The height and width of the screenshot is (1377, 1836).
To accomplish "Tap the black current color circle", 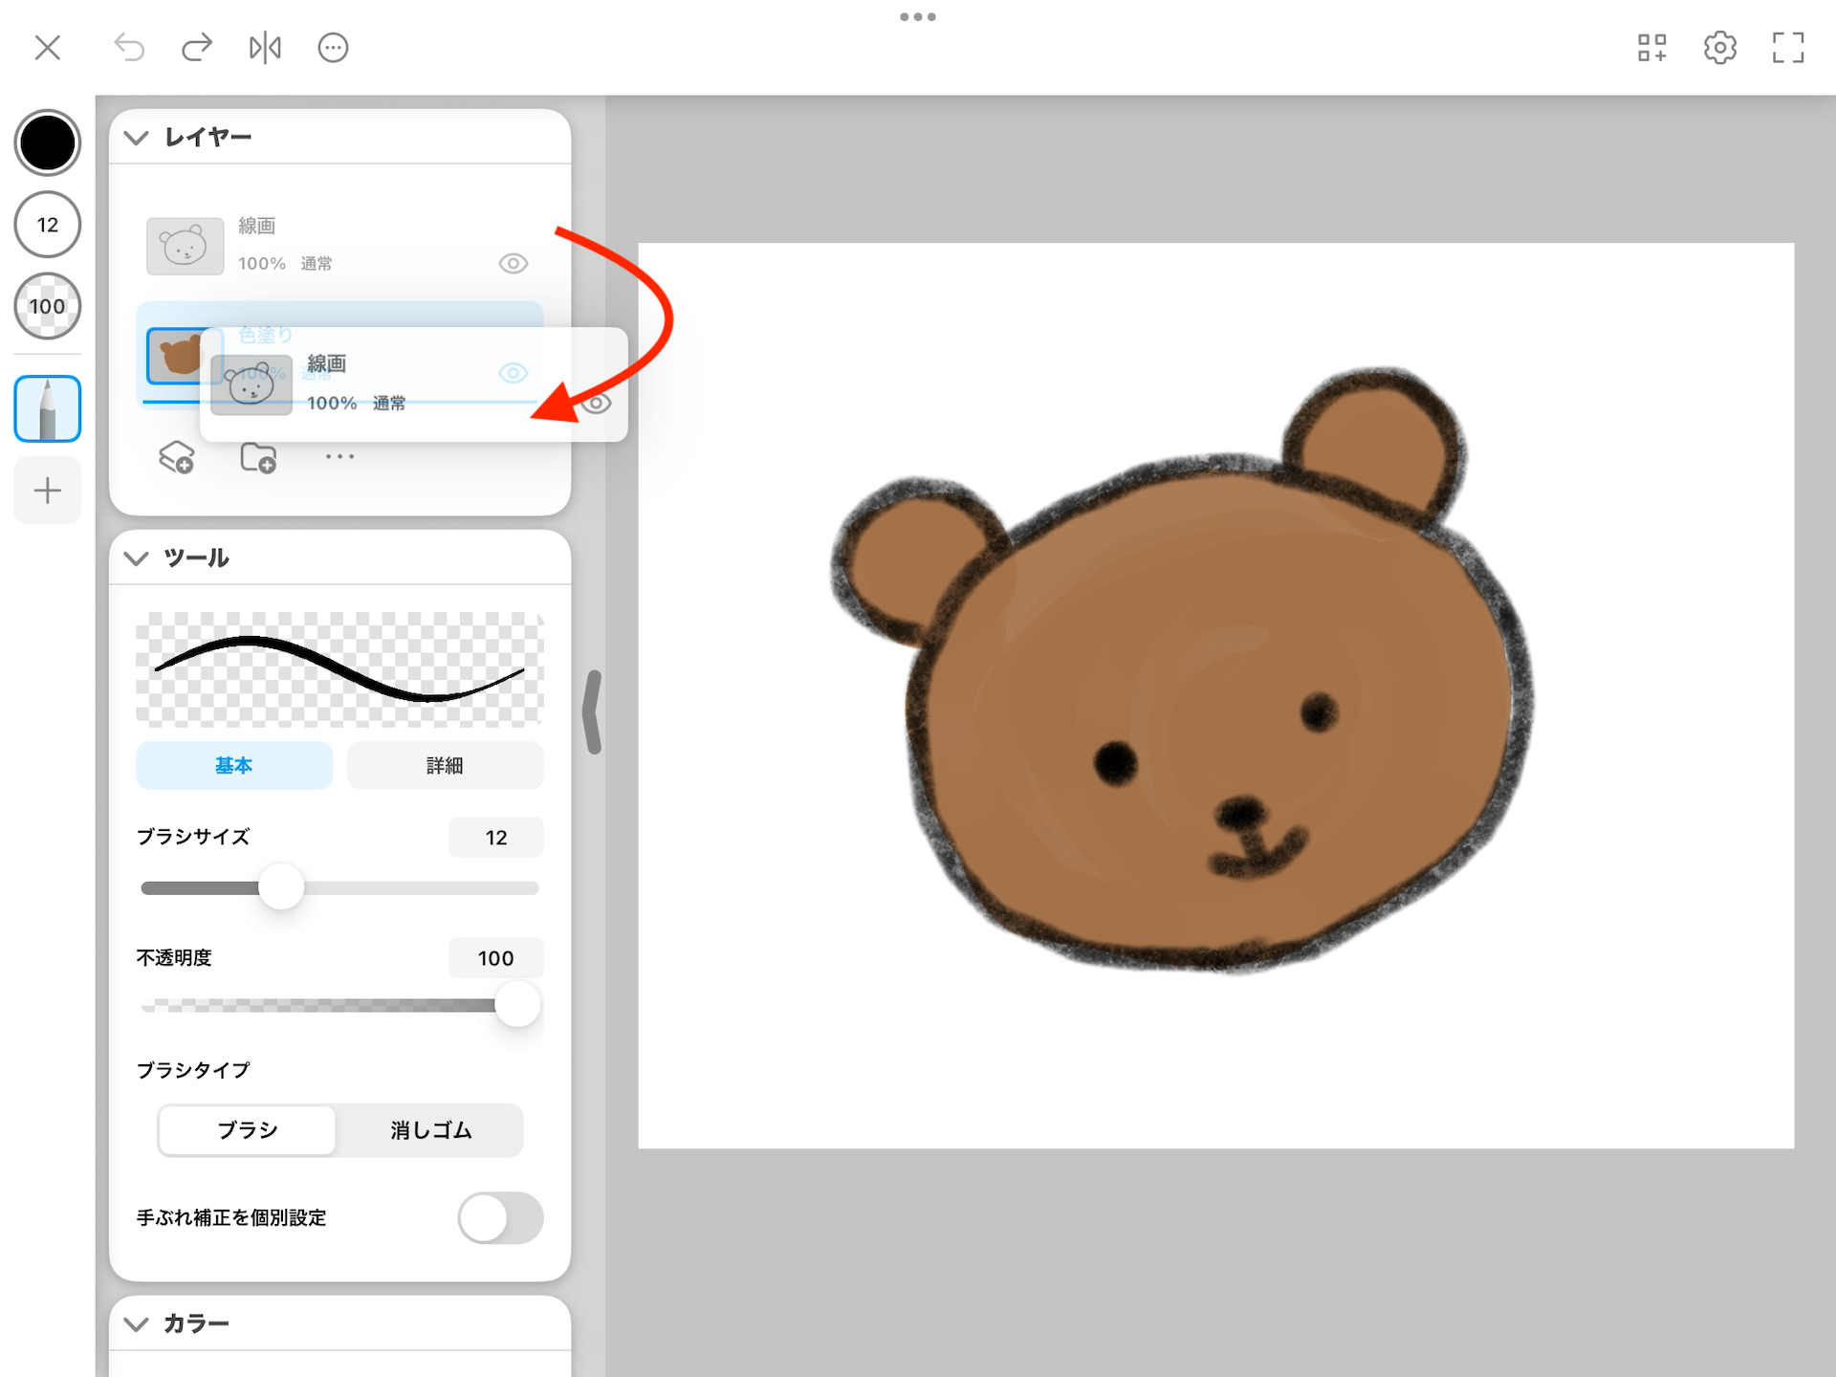I will (x=47, y=143).
